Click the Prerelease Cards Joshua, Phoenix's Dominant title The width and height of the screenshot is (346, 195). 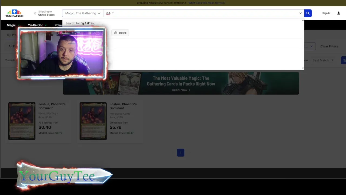pos(123,106)
